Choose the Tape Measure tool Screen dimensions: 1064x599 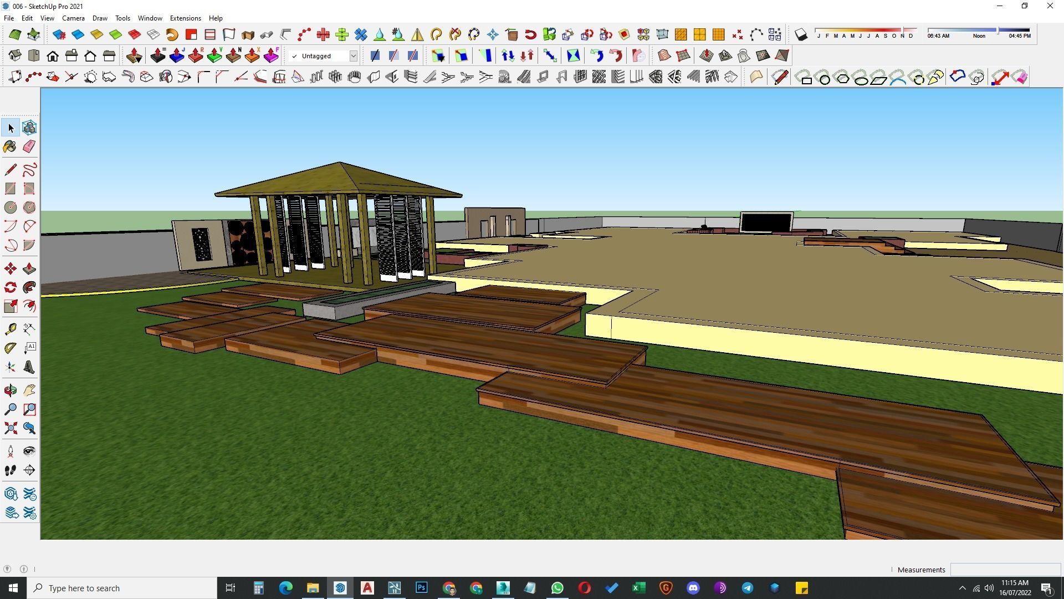click(10, 329)
